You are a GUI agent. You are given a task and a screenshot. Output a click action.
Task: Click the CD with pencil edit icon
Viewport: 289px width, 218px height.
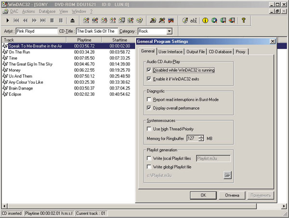coord(185,20)
